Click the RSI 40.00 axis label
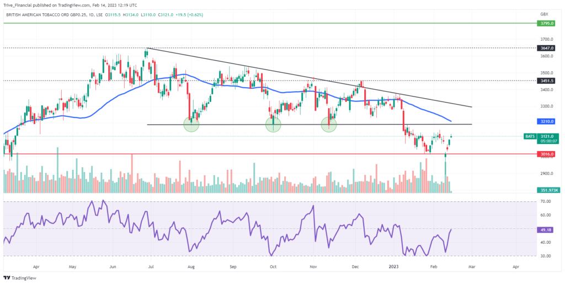Image resolution: width=565 pixels, height=284 pixels. (x=547, y=242)
